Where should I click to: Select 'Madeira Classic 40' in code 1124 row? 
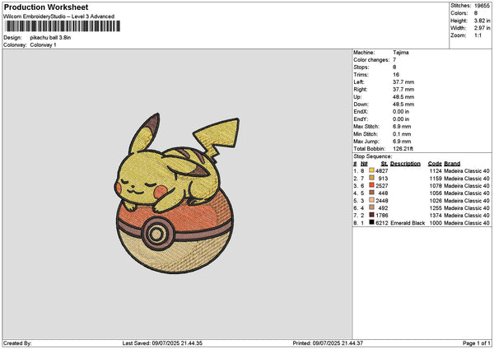point(467,171)
